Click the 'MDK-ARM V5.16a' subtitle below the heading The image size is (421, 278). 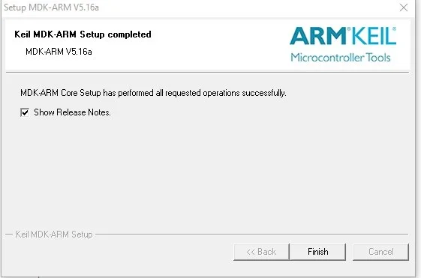pyautogui.click(x=59, y=52)
